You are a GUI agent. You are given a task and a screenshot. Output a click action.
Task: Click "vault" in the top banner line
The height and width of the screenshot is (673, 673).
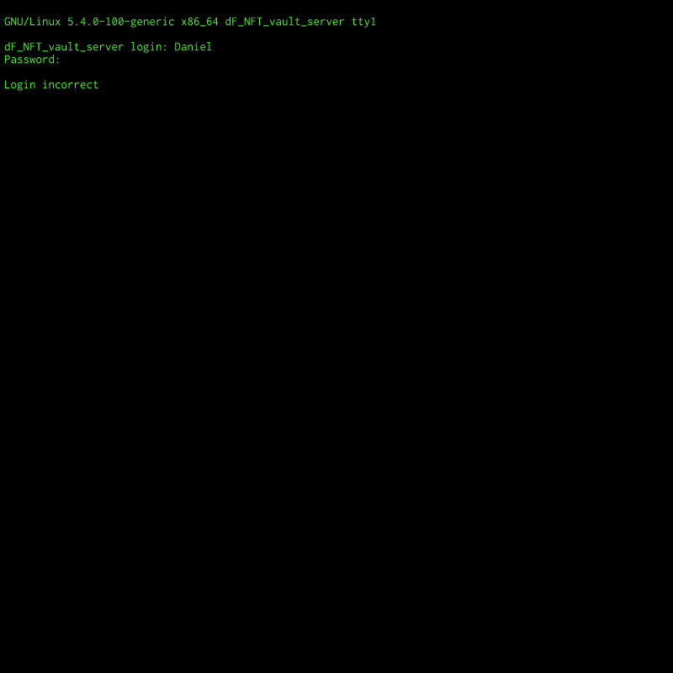[284, 22]
